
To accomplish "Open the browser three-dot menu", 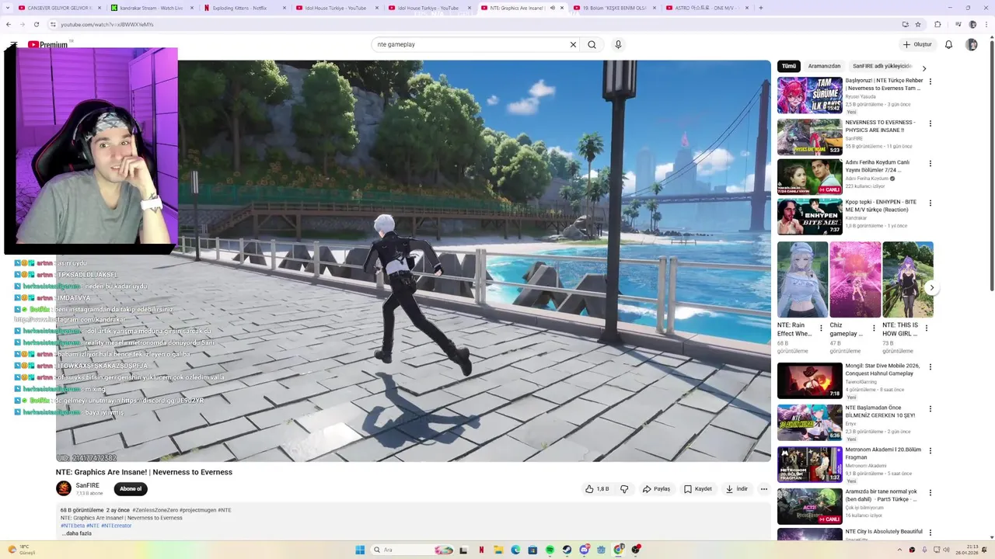I will pos(986,24).
